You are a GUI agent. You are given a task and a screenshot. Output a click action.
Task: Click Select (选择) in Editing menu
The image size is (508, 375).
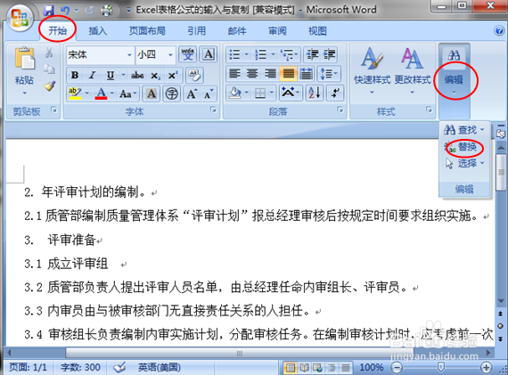[x=465, y=163]
